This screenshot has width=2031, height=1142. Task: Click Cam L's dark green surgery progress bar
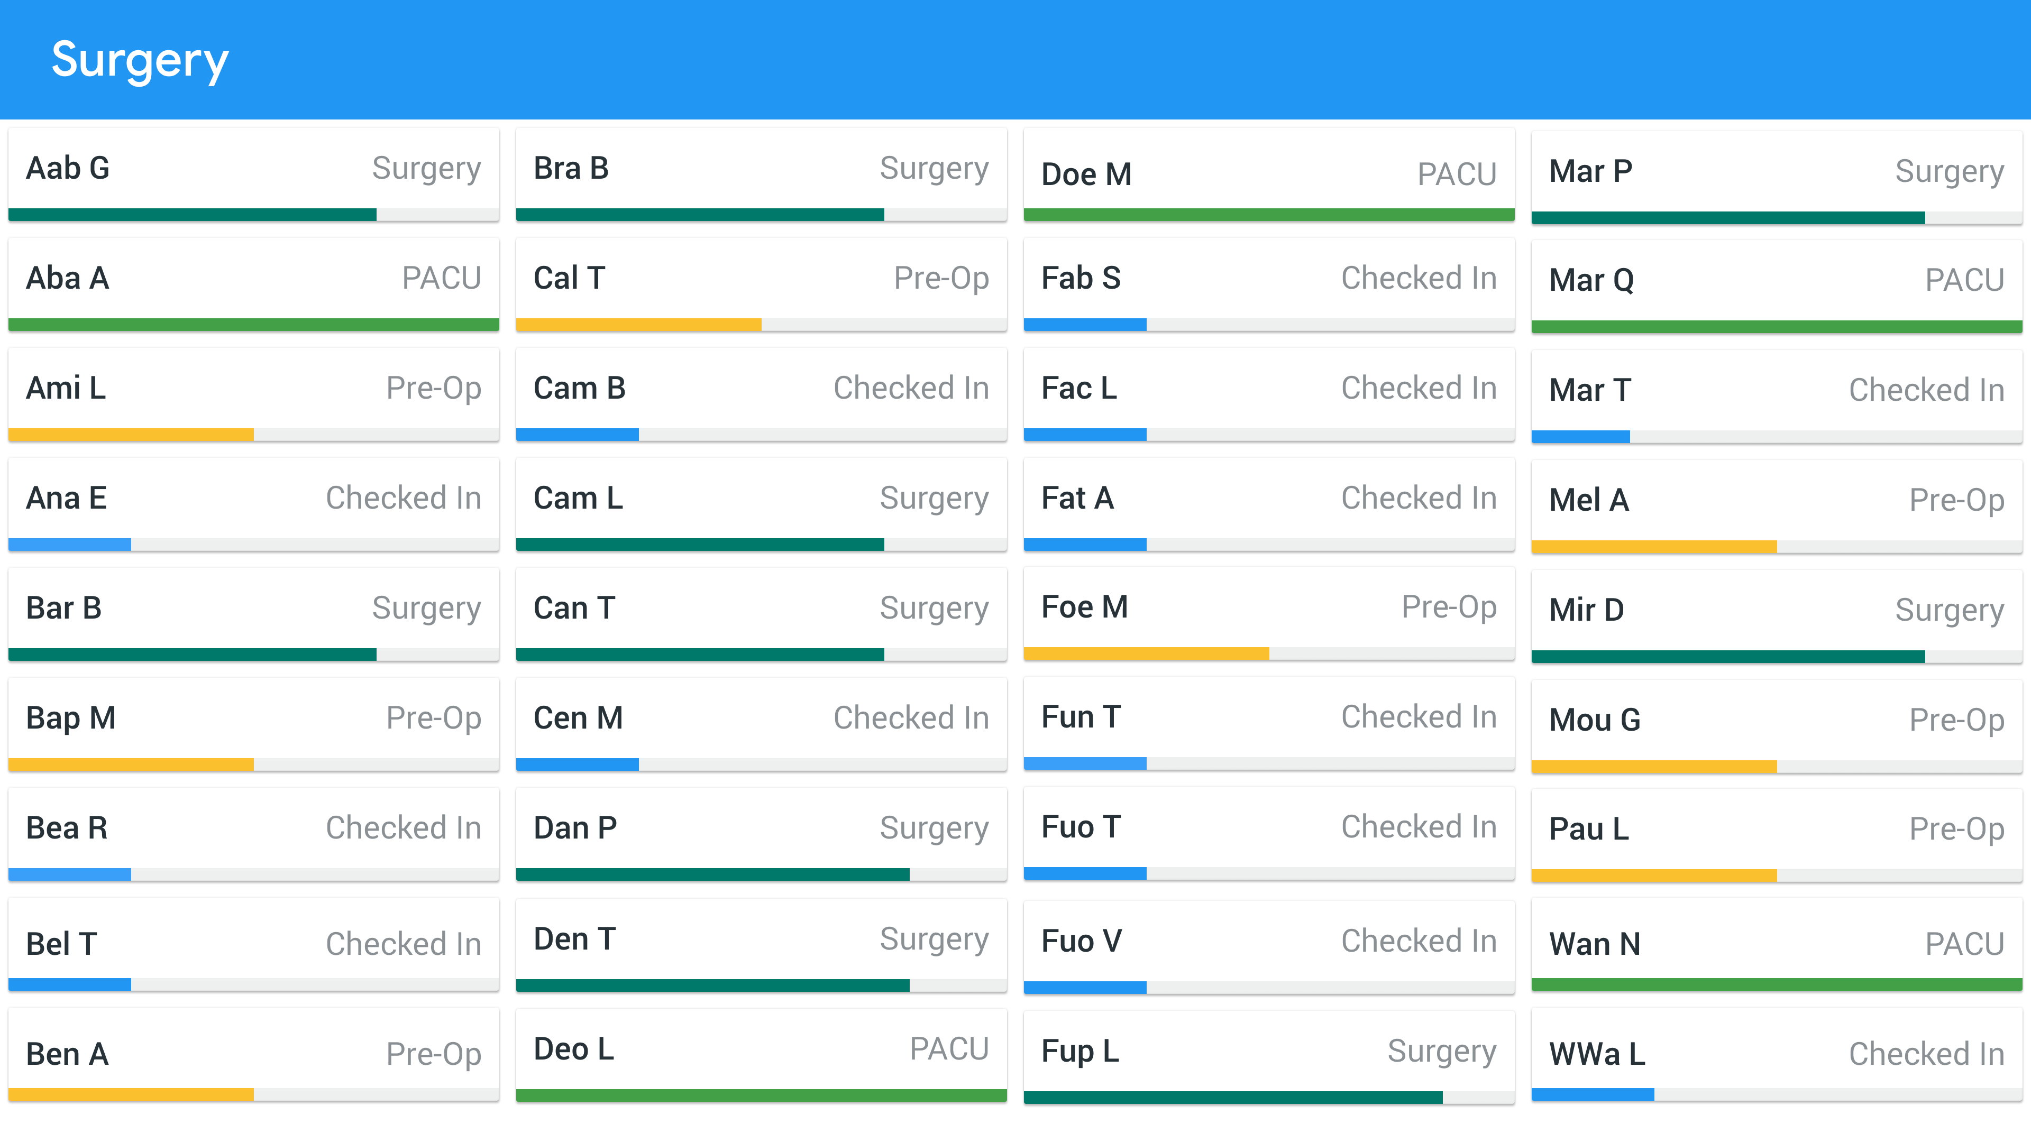699,545
